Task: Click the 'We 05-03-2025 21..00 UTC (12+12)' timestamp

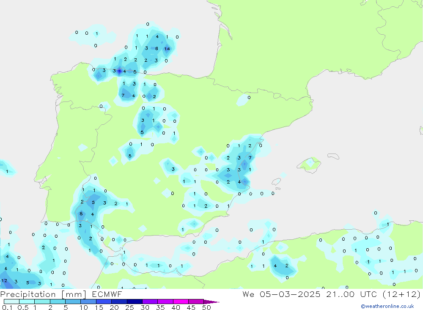Action: [331, 294]
